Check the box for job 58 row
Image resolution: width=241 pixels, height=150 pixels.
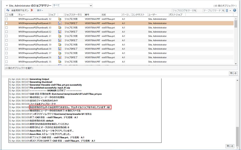pos(6,49)
